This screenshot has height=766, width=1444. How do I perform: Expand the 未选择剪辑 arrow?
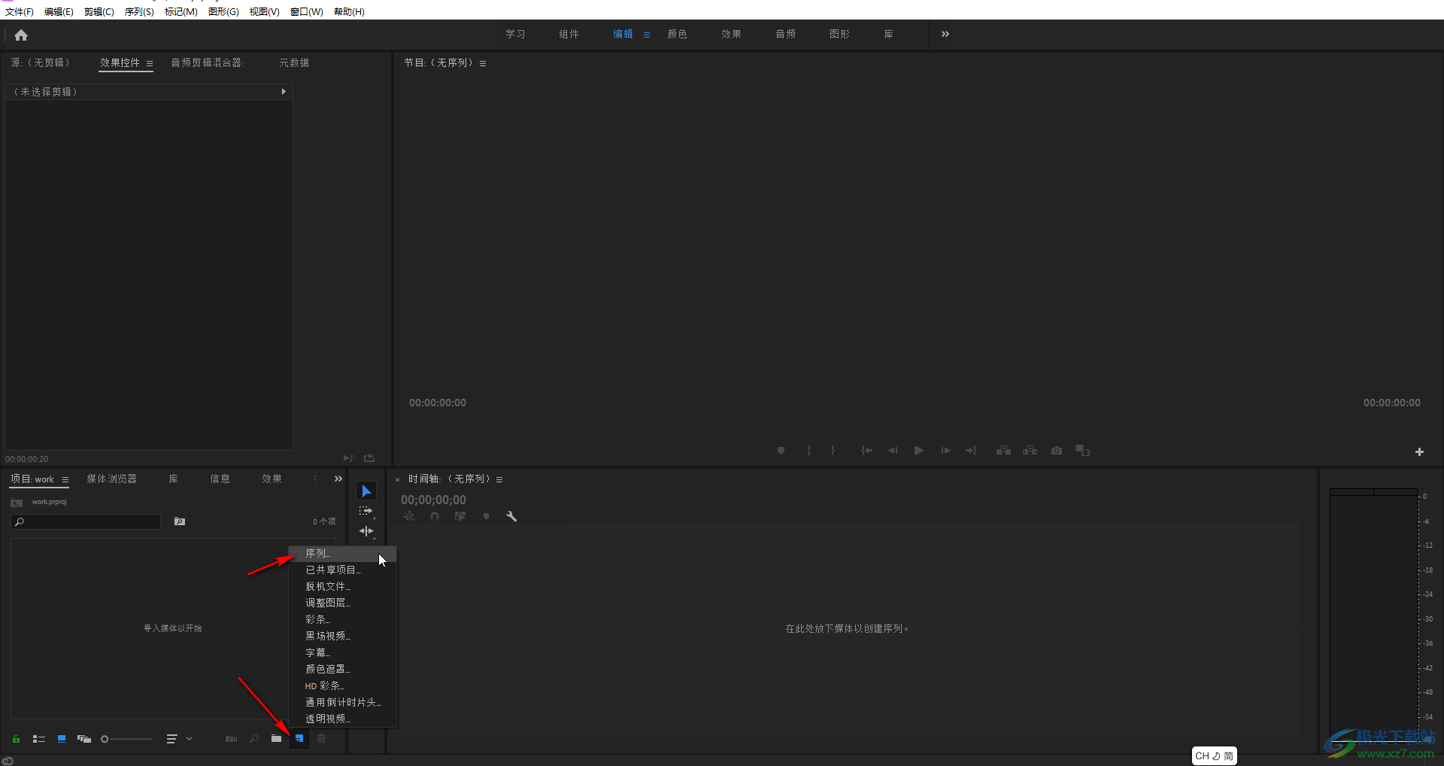click(x=284, y=92)
